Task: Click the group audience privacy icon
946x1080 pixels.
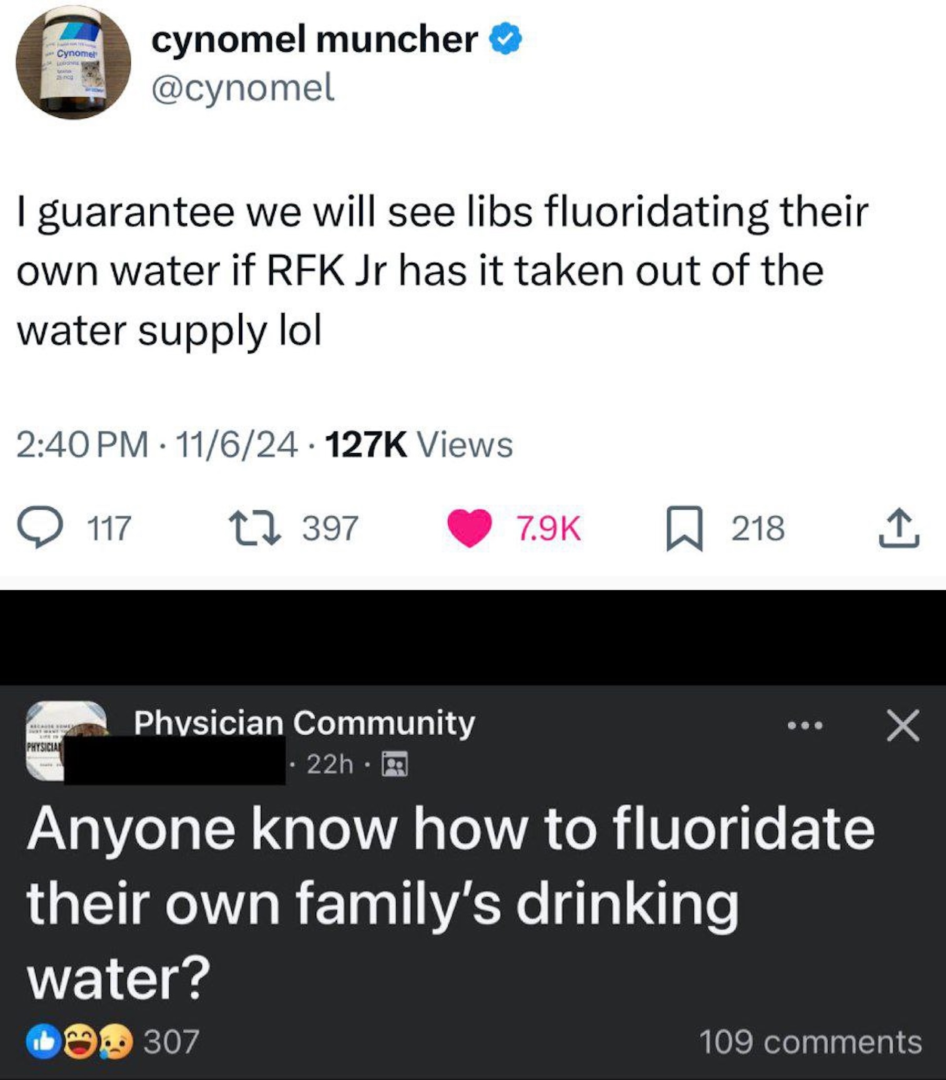Action: point(395,764)
